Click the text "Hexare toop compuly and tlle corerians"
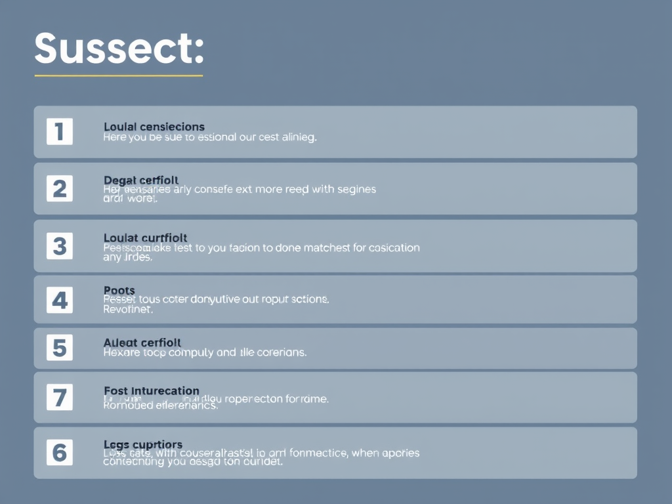672x504 pixels. coord(205,352)
